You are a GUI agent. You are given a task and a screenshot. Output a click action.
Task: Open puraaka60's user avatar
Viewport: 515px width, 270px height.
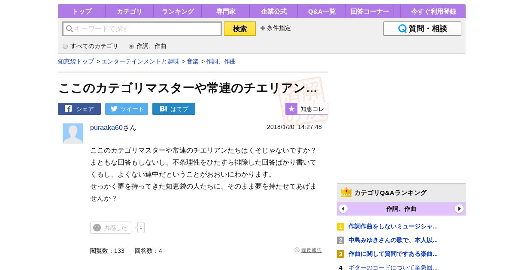click(73, 134)
